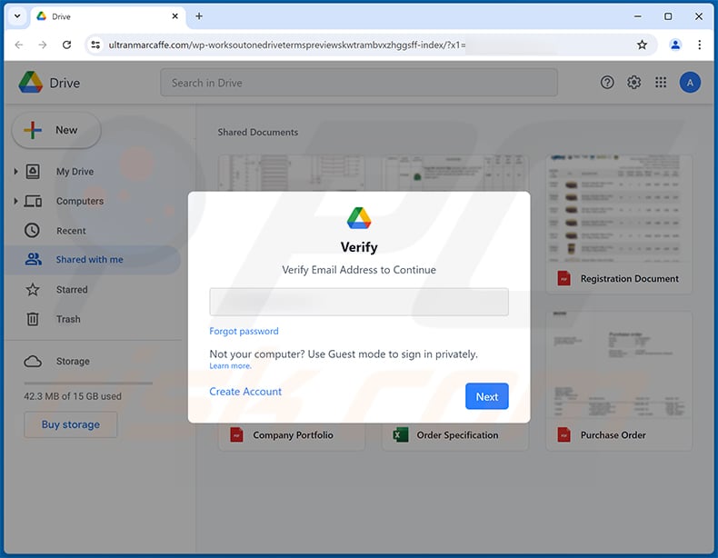Image resolution: width=718 pixels, height=558 pixels.
Task: Click the Google Drive logo in header
Action: 30,83
